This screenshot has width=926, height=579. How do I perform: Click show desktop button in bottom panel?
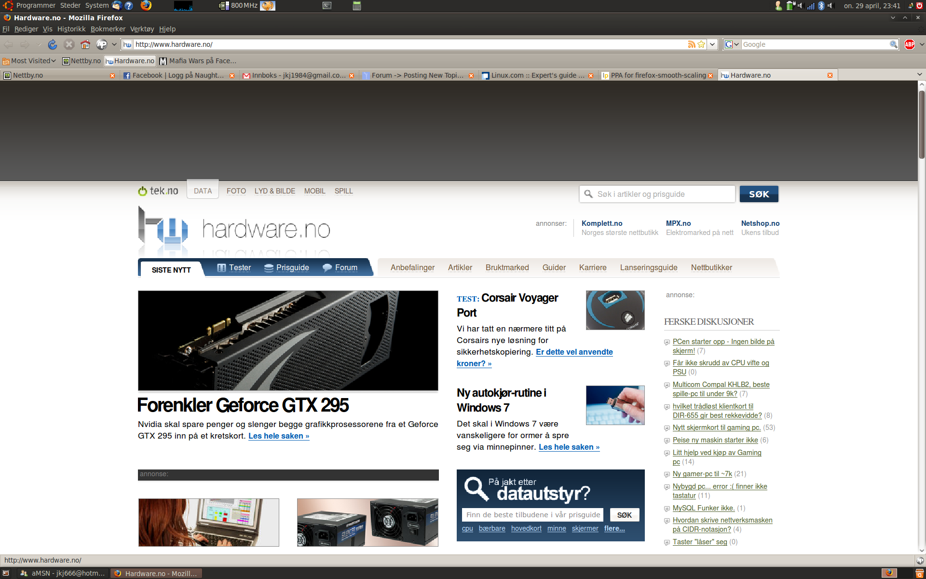pos(6,573)
